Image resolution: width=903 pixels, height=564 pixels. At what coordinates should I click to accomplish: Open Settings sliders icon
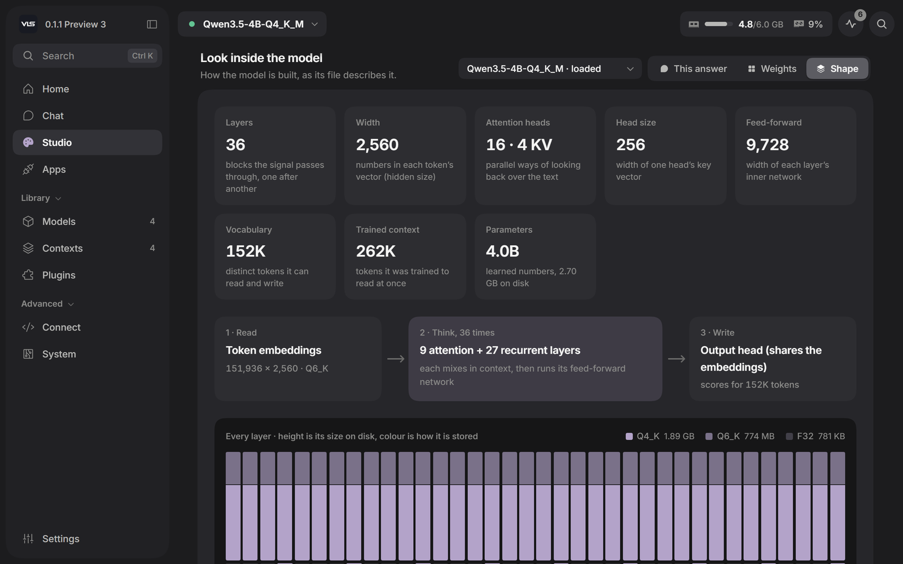28,539
